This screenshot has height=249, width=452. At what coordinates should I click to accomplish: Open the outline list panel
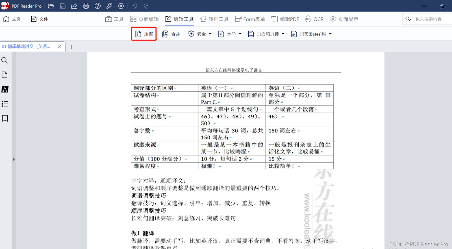pos(5,104)
